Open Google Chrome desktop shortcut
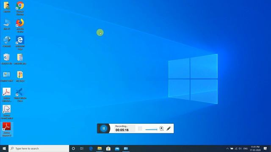271x152 pixels. click(x=20, y=8)
